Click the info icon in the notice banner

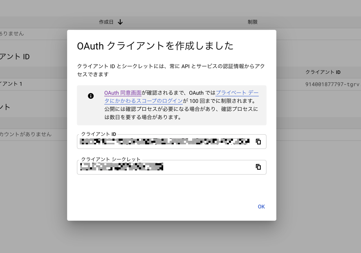point(91,96)
